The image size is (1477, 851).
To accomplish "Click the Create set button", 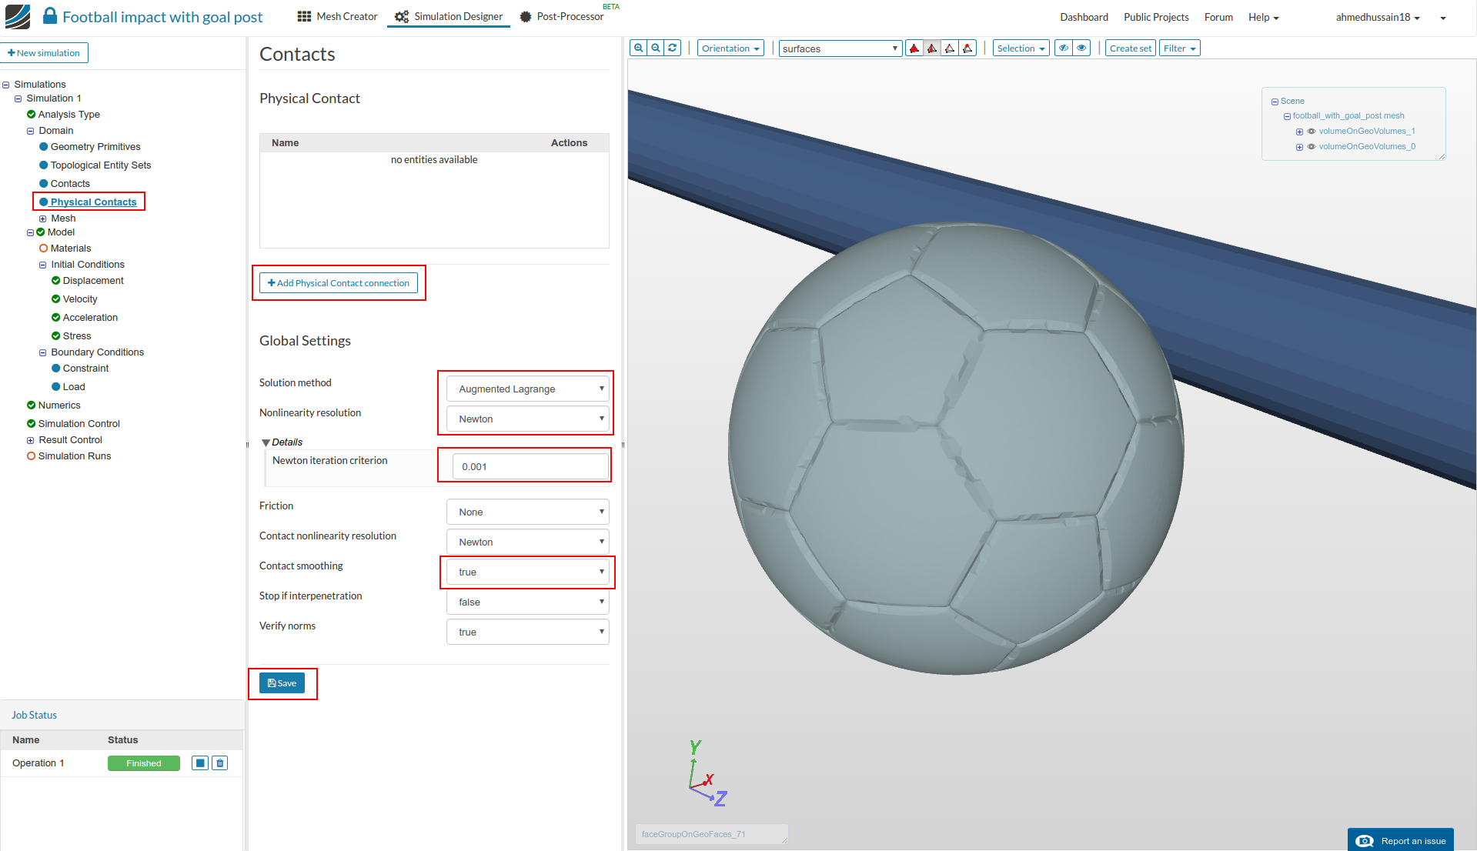I will point(1131,48).
